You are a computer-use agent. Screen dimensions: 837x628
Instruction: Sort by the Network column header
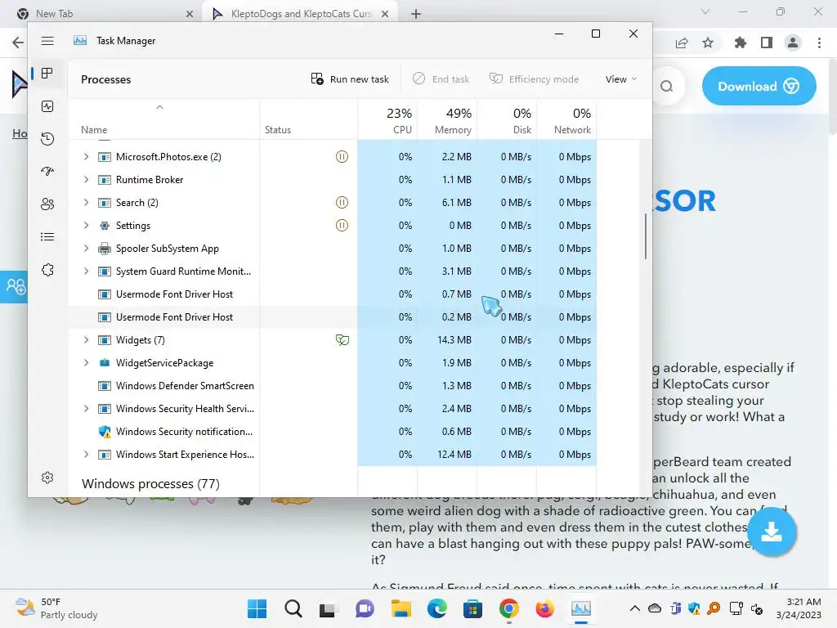[566, 119]
